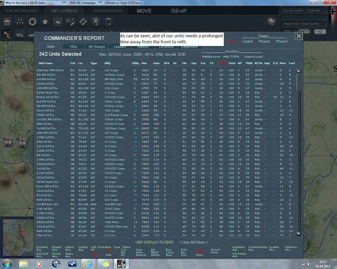Open the weather map icon

click(58, 22)
